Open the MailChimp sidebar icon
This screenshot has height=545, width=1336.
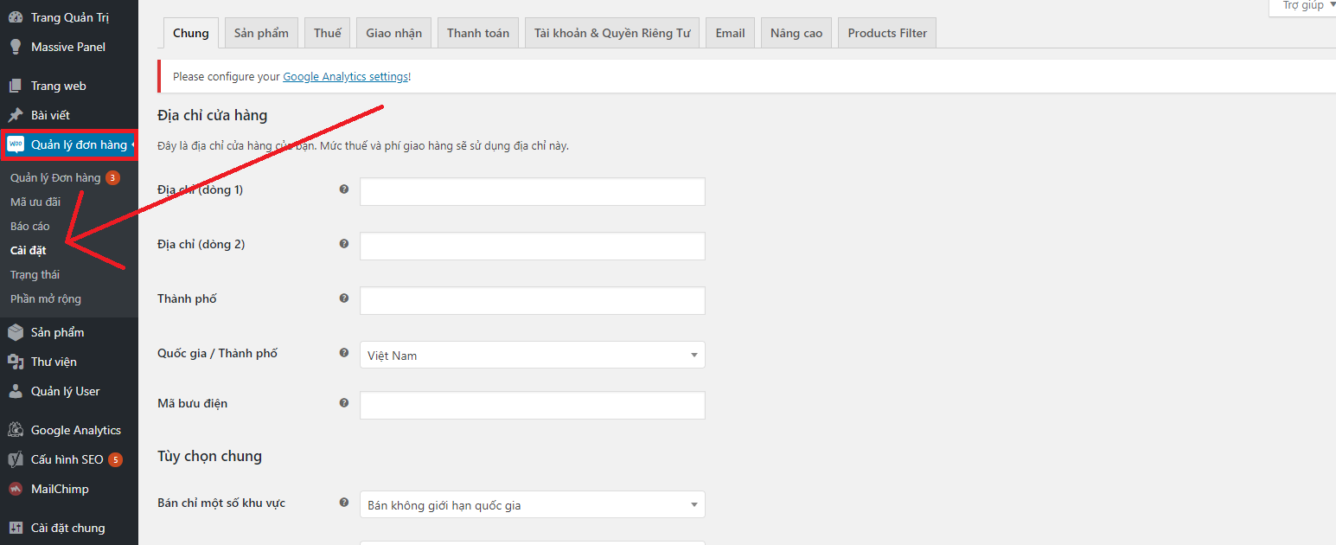[x=16, y=489]
